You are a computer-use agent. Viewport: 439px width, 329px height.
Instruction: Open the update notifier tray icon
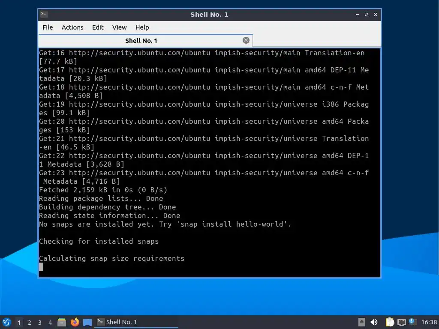pos(412,322)
